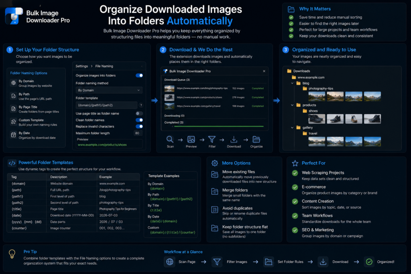Click the Bulk Image Downloader Pro logo
Screen dimensions: 411x274
pyautogui.click(x=14, y=16)
